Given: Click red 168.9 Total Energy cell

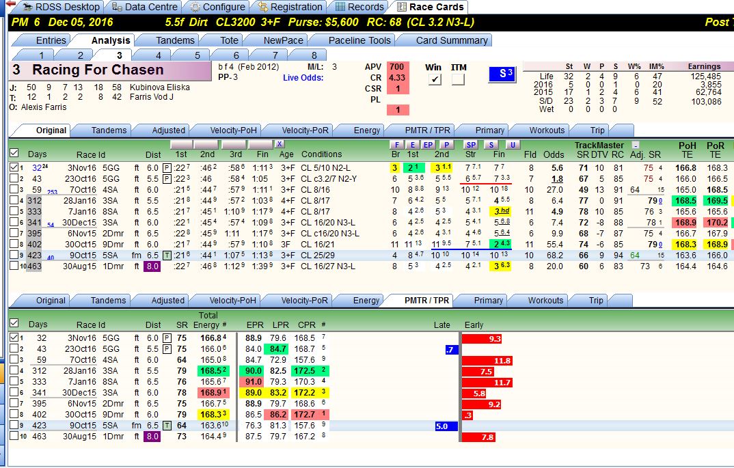Looking at the screenshot, I should point(213,393).
